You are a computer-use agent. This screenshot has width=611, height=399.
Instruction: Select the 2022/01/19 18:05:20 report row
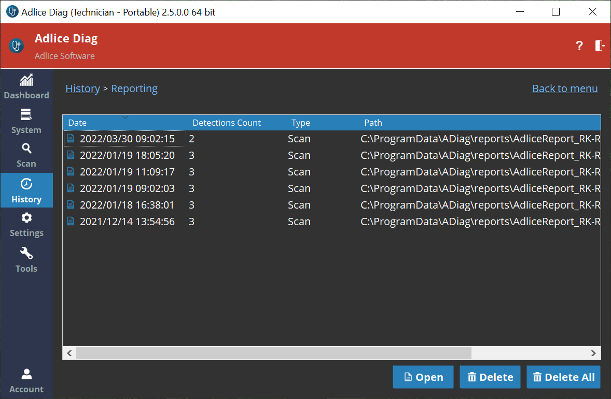click(127, 155)
